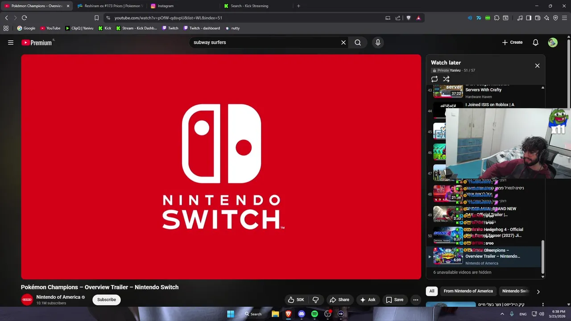Open Google bookmark
571x321 pixels.
pos(26,28)
